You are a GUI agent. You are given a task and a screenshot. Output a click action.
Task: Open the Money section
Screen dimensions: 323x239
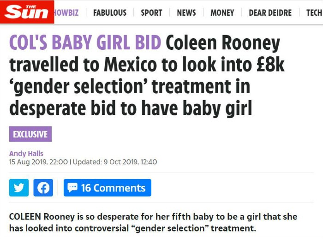click(222, 13)
